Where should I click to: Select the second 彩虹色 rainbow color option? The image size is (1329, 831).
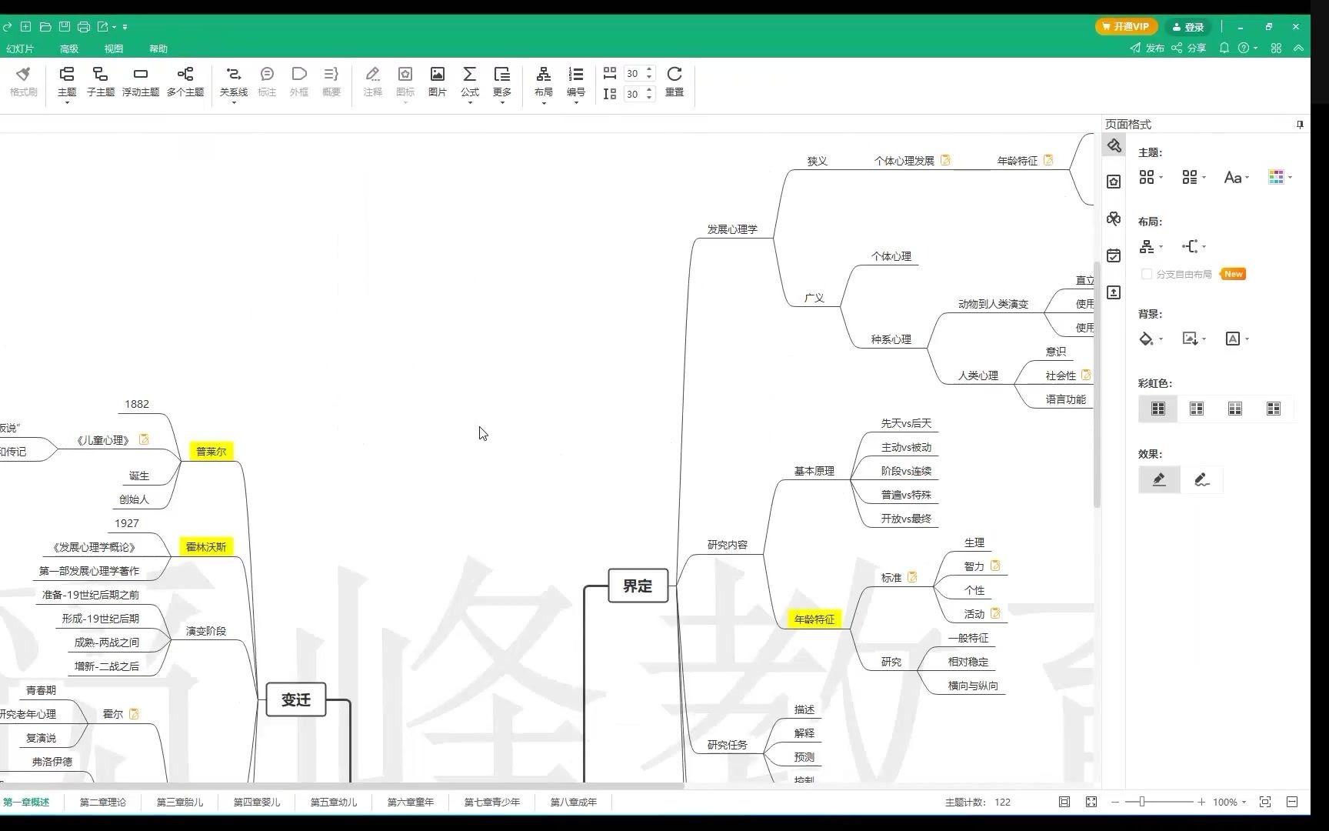tap(1196, 409)
